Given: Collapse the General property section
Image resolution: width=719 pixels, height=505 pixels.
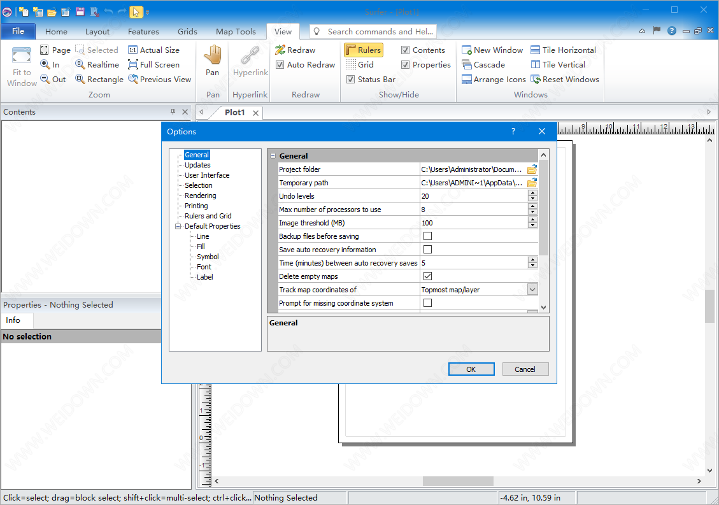Looking at the screenshot, I should [x=273, y=156].
